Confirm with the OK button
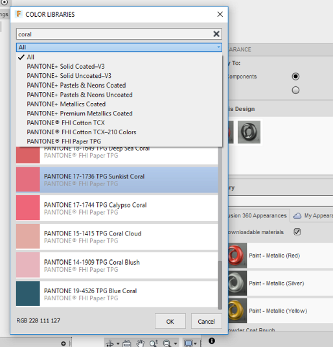 [x=170, y=321]
